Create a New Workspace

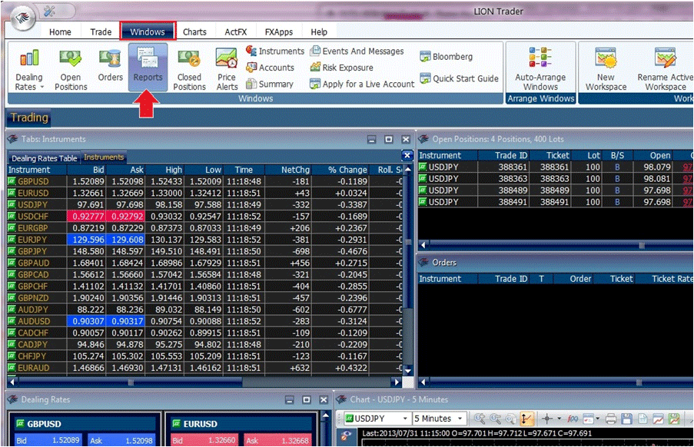pos(606,68)
